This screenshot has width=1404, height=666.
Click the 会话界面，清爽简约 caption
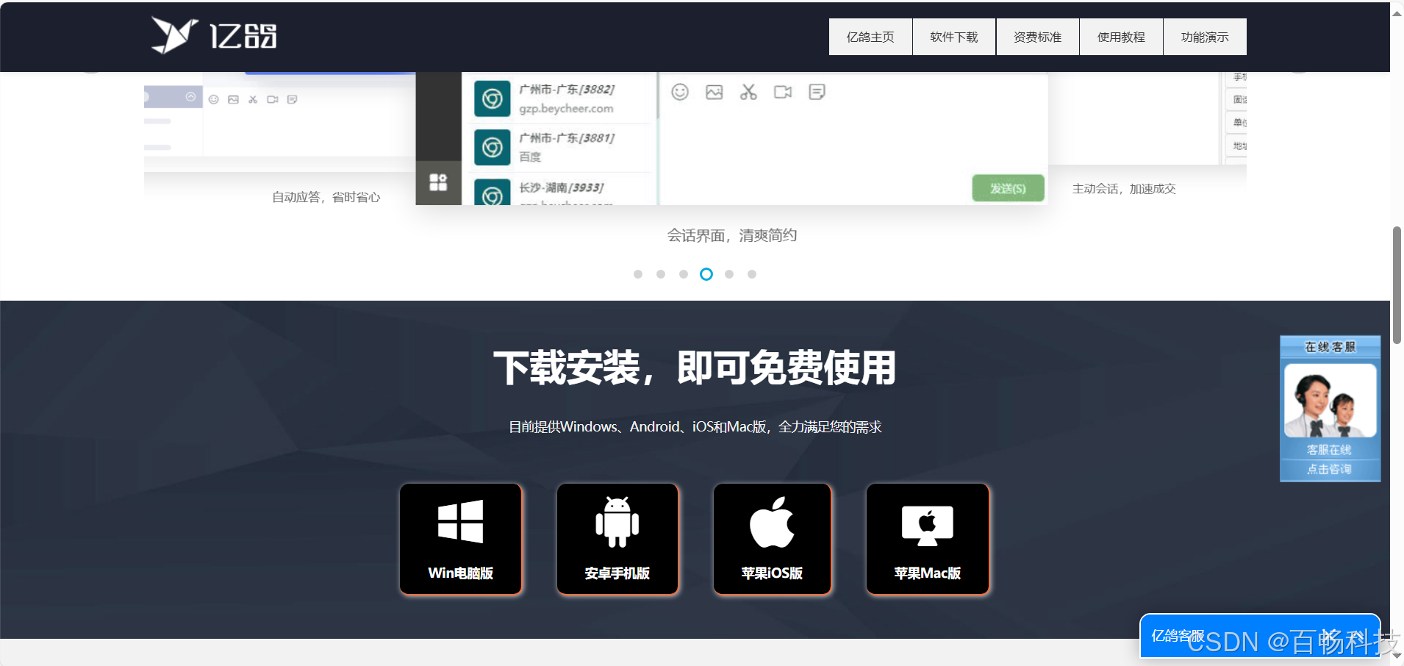click(732, 235)
